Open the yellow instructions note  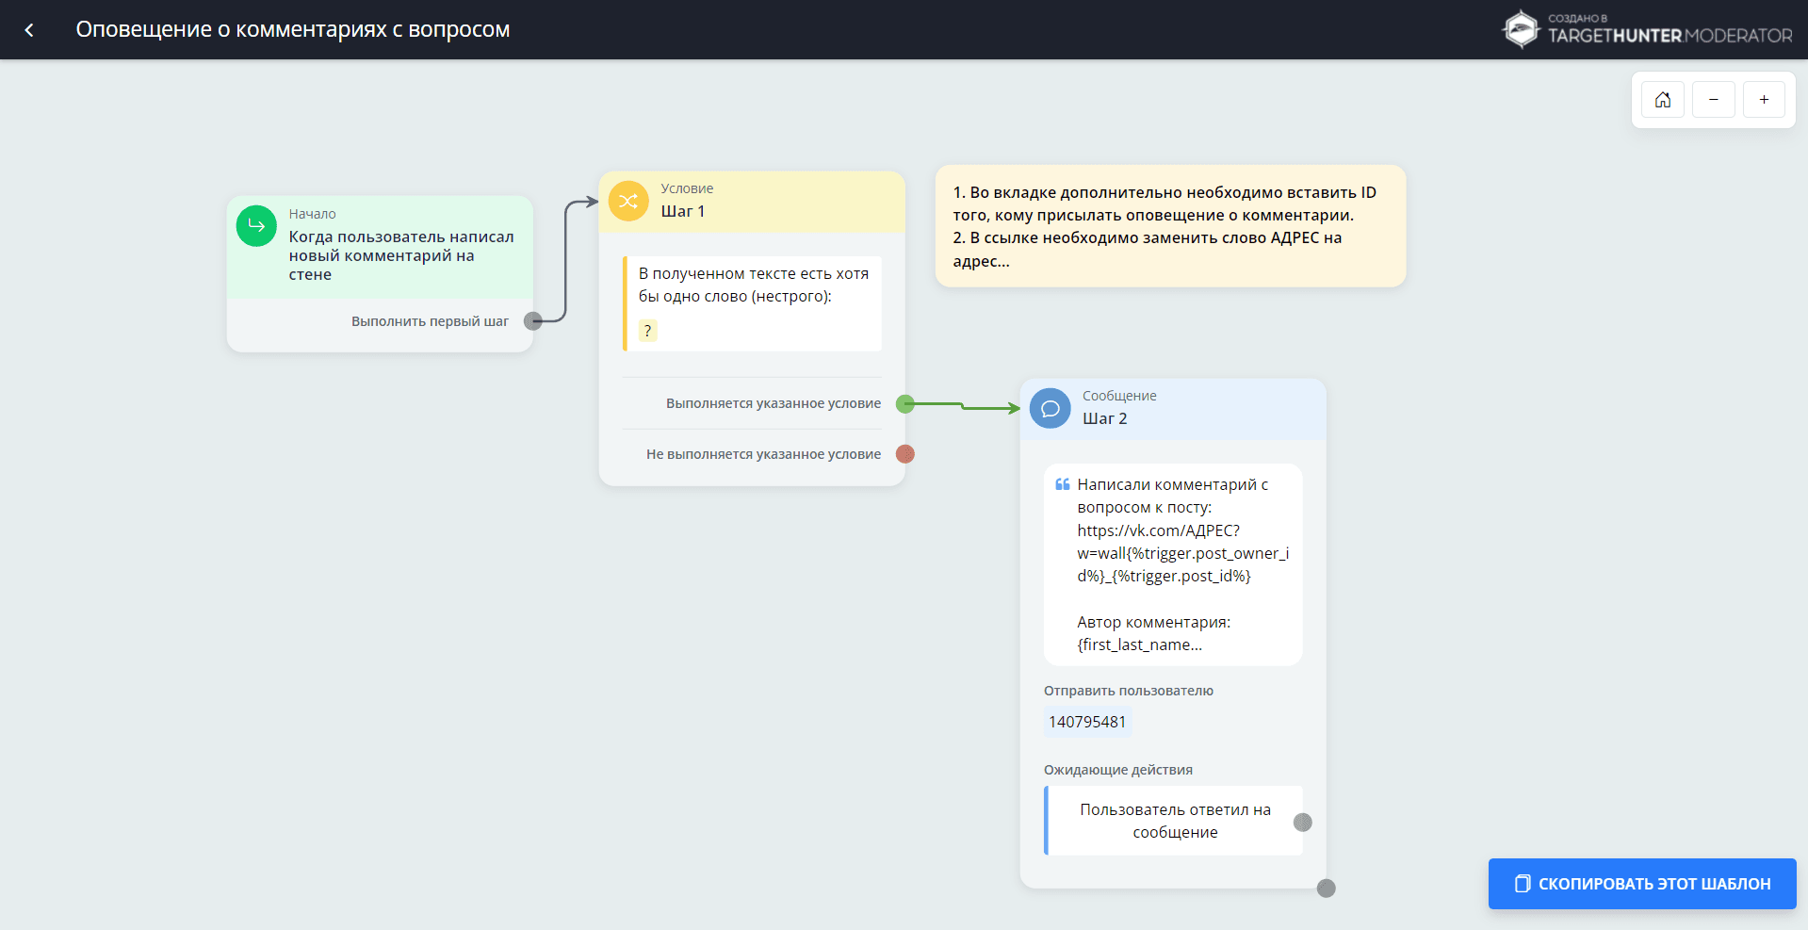click(1169, 226)
